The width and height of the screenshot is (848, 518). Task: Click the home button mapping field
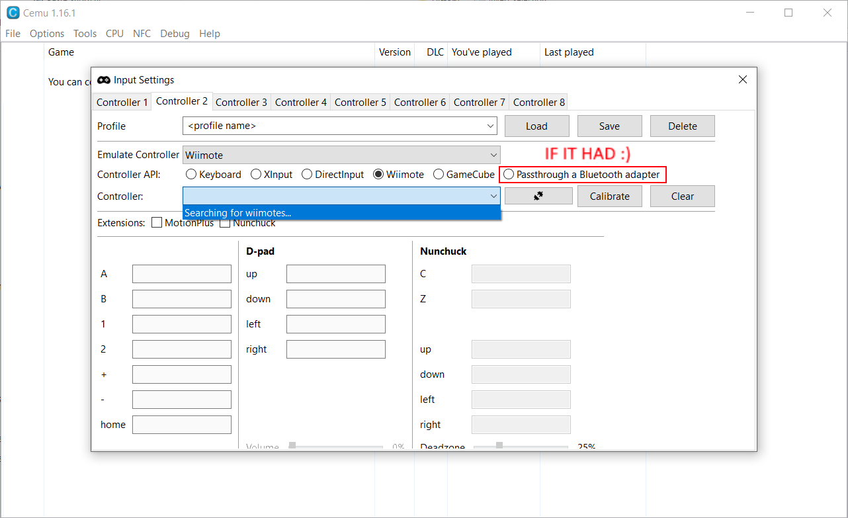(x=182, y=425)
